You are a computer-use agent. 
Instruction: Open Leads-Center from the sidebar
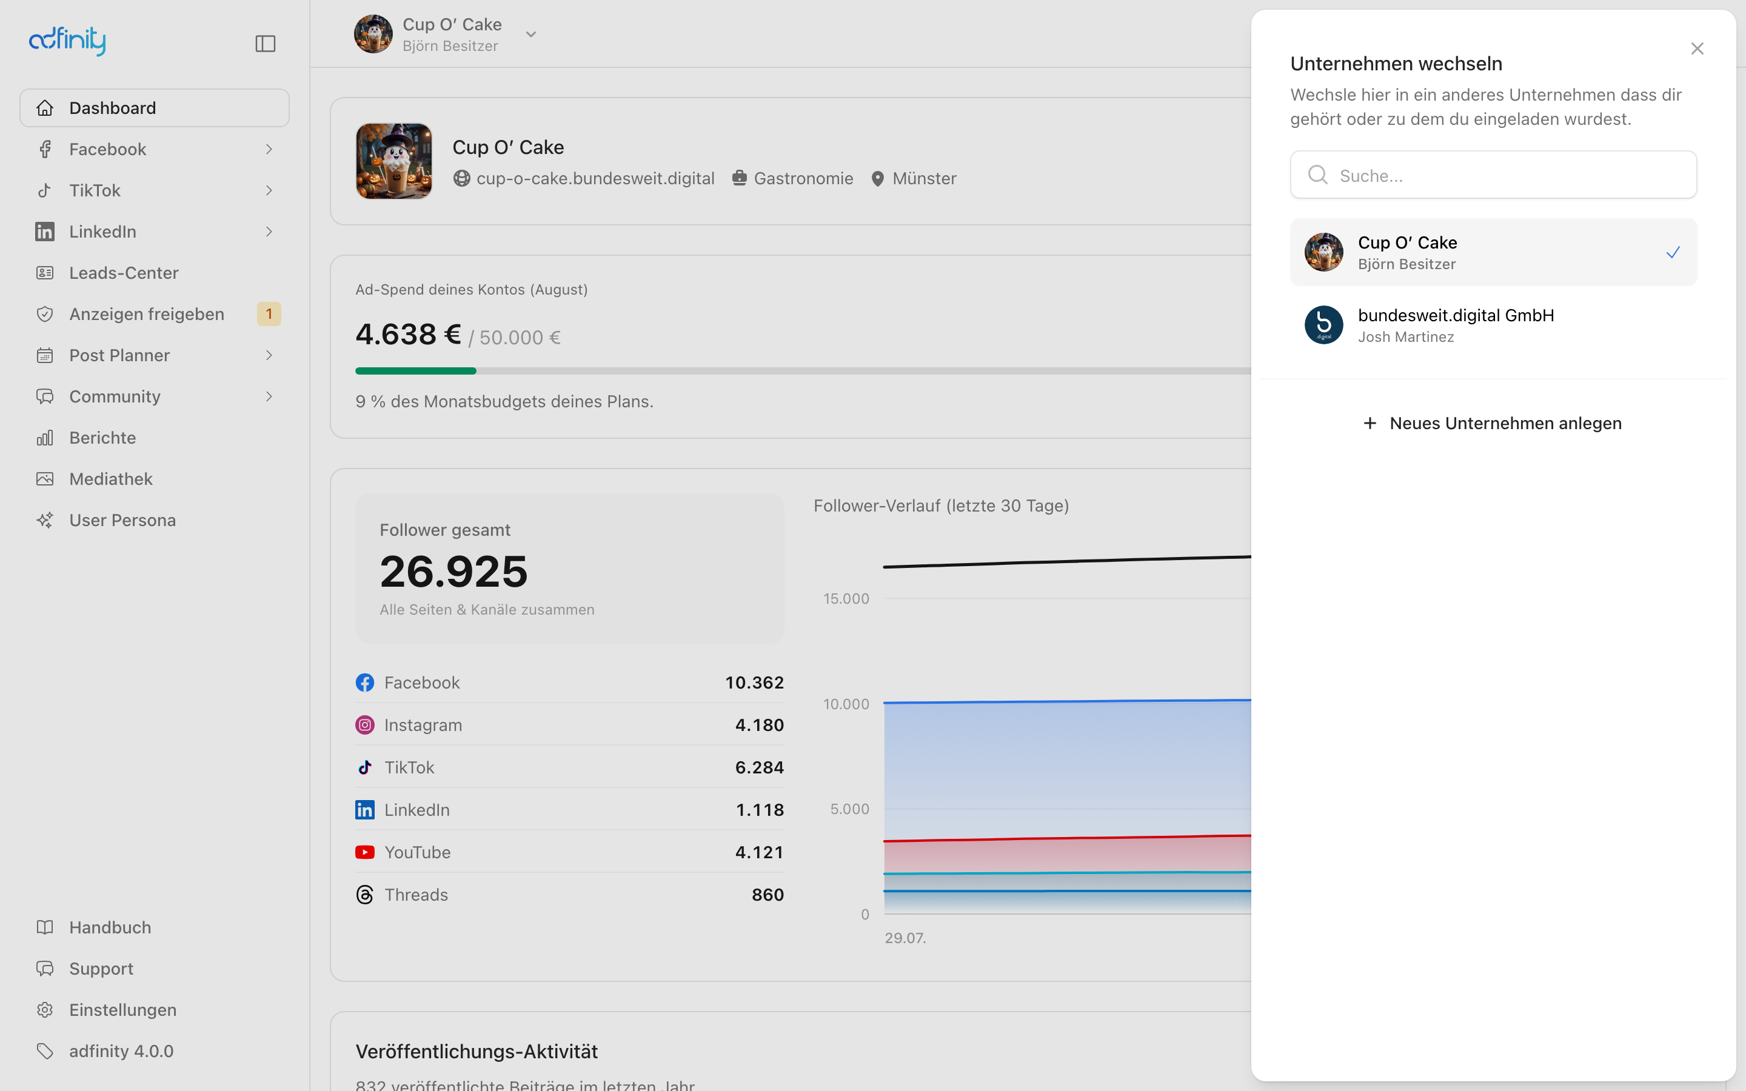coord(155,273)
